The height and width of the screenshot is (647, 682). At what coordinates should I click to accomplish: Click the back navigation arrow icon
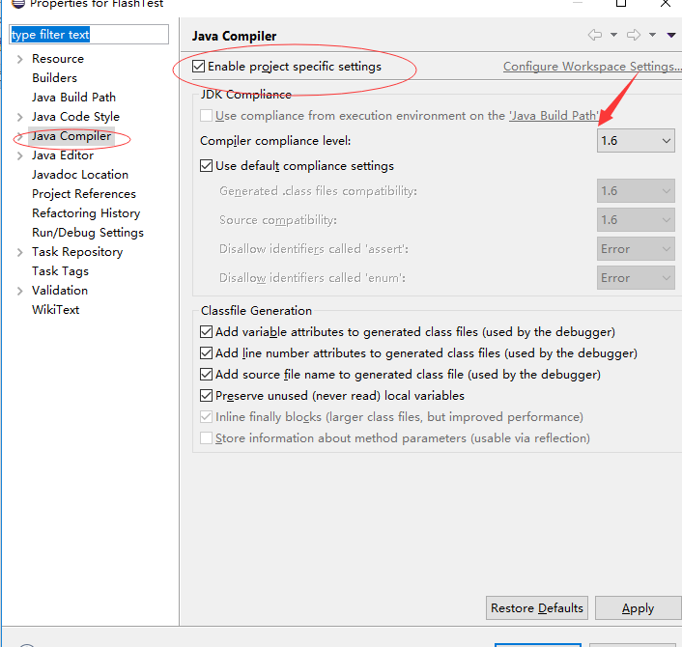pos(595,36)
